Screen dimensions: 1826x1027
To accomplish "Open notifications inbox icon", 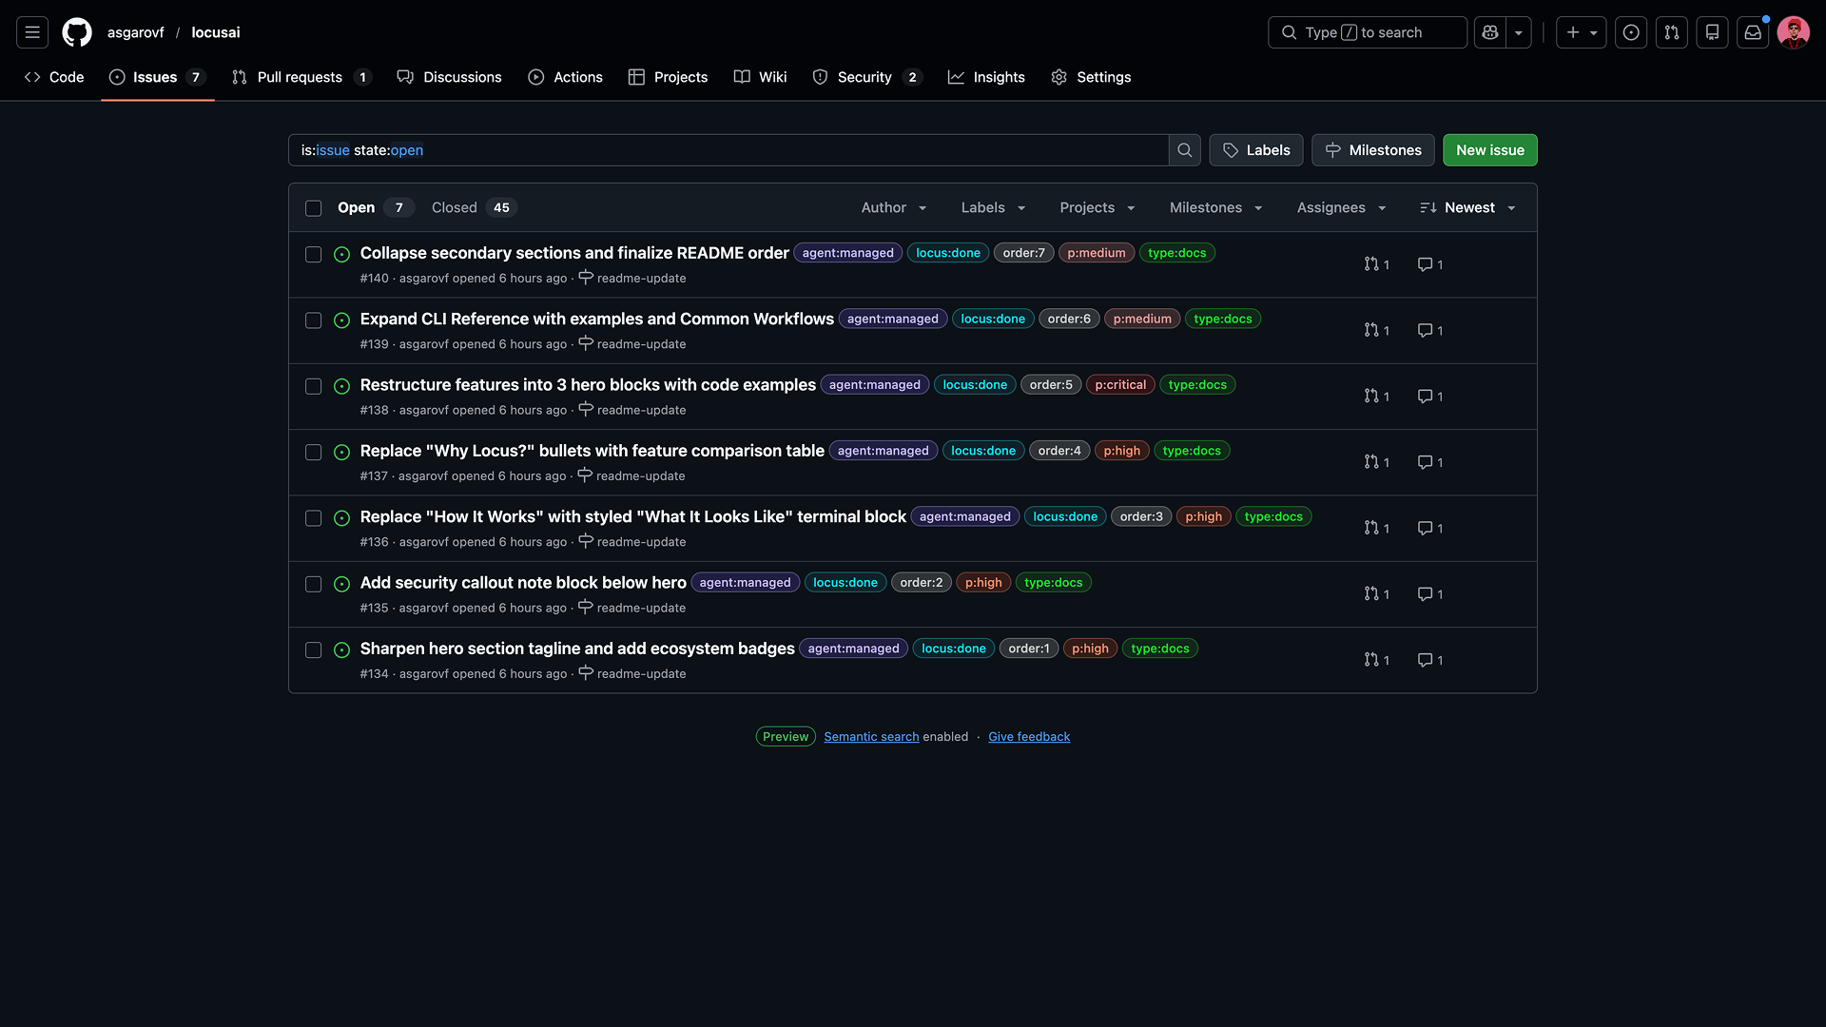I will [x=1753, y=32].
